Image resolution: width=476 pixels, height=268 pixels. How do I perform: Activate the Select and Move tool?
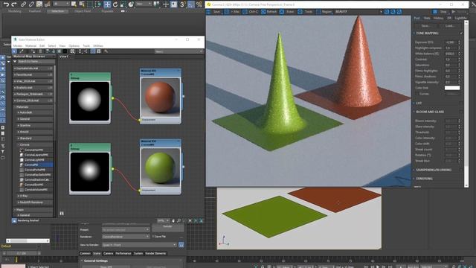tap(107, 4)
